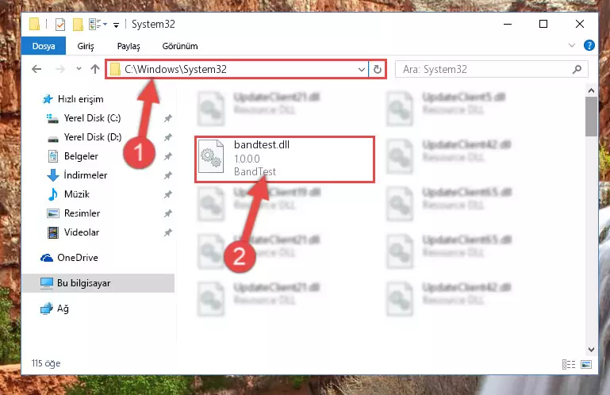The height and width of the screenshot is (395, 610).
Task: Go up one folder level
Action: (x=95, y=69)
